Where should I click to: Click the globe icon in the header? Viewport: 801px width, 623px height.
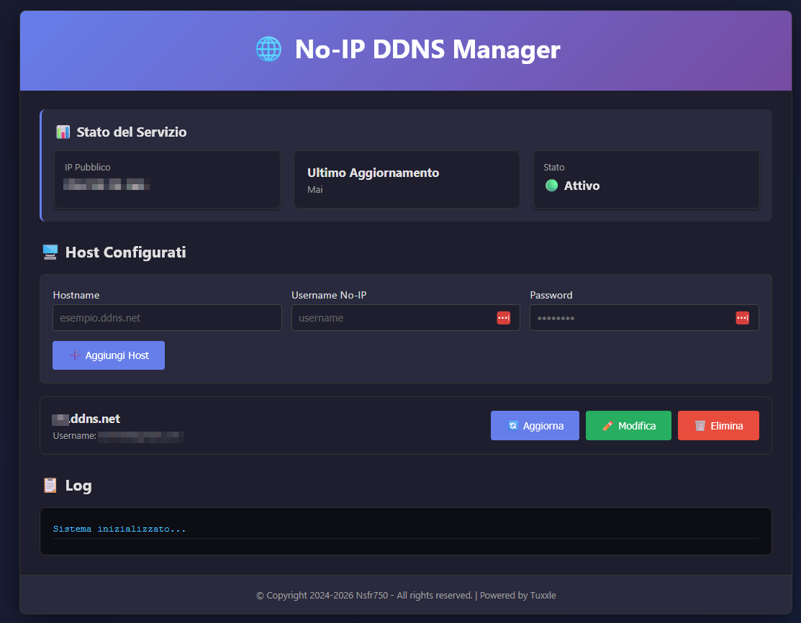[268, 50]
